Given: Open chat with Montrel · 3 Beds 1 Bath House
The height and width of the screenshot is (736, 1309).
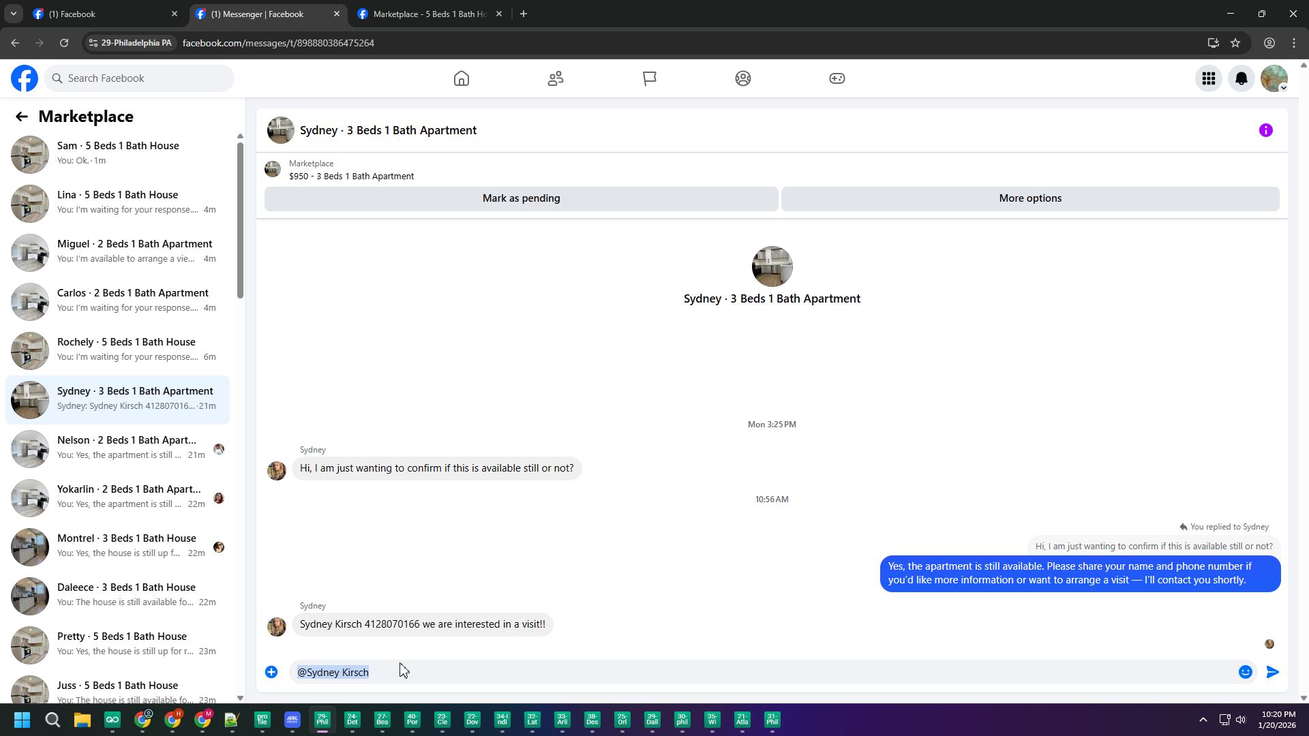Looking at the screenshot, I should click(117, 547).
